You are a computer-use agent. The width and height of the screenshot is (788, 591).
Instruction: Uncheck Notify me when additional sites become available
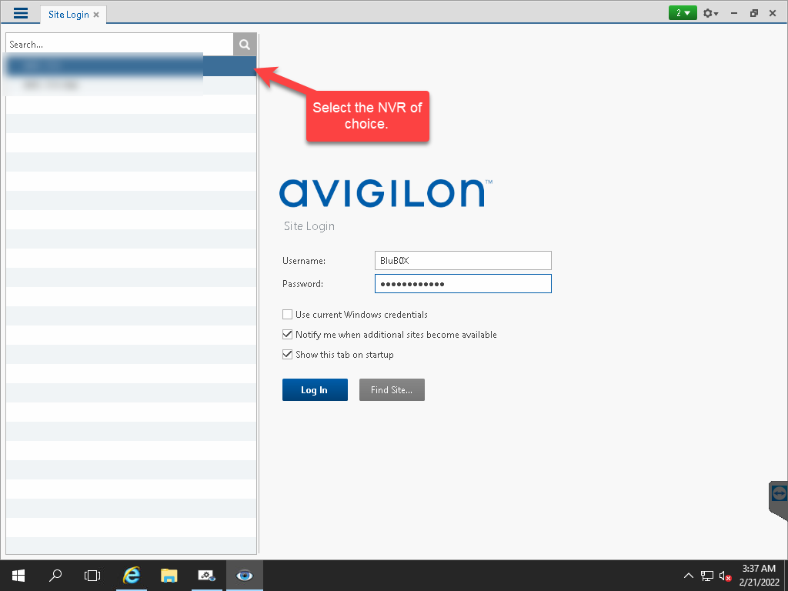288,335
